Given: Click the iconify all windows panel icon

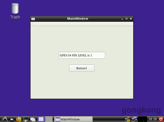Looking at the screenshot, I should (x=33, y=119).
